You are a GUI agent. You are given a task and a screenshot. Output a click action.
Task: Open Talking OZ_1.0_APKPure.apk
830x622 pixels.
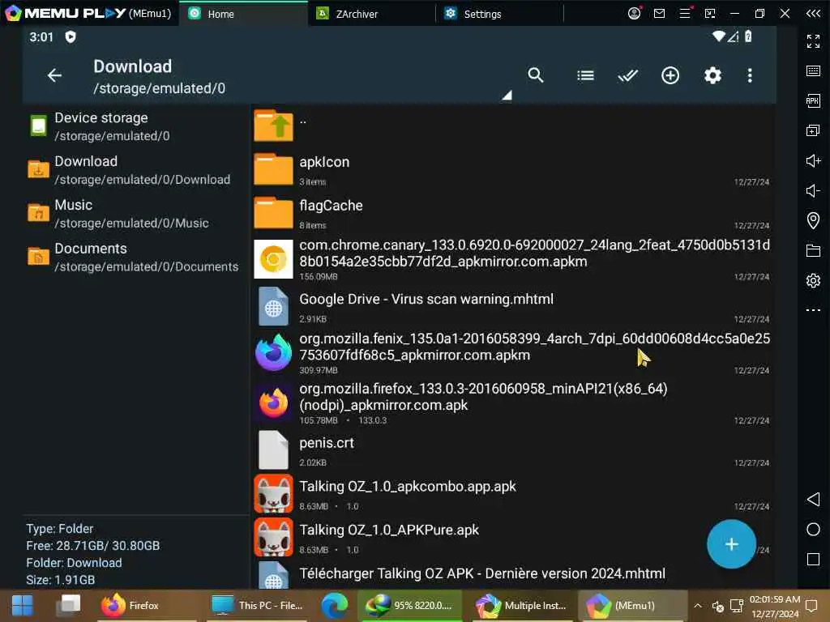point(512,538)
